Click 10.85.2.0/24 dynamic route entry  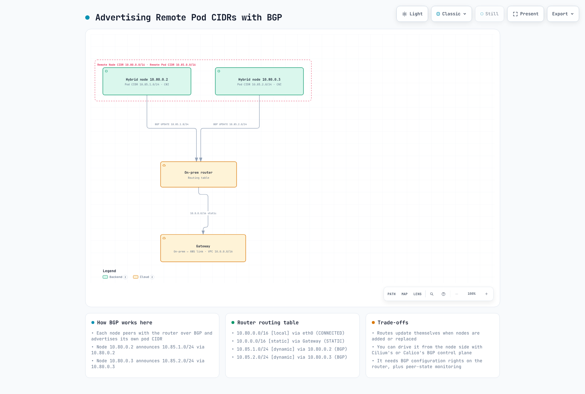(x=292, y=357)
